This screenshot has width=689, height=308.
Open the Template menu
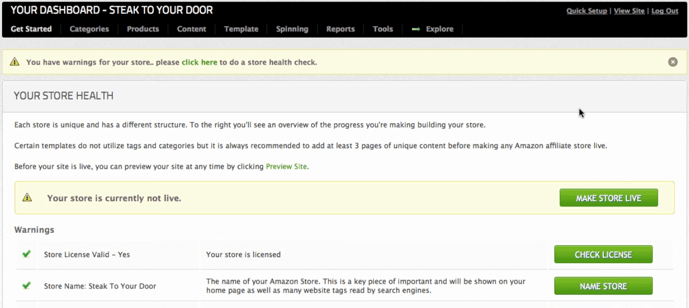(241, 29)
